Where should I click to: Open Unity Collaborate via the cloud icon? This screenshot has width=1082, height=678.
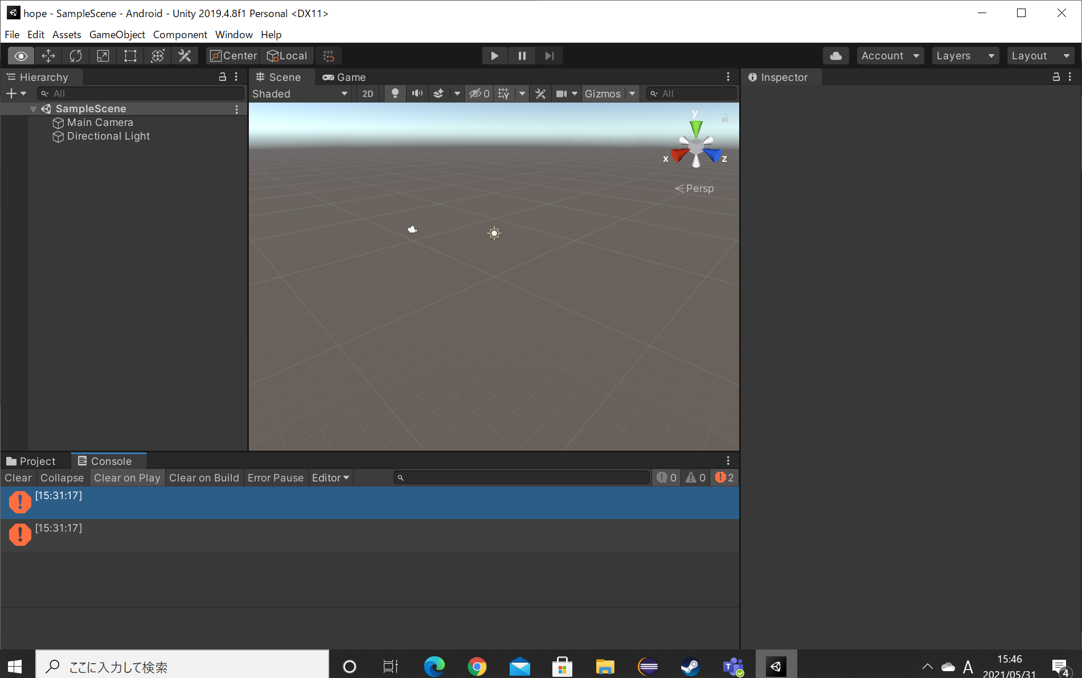tap(835, 55)
